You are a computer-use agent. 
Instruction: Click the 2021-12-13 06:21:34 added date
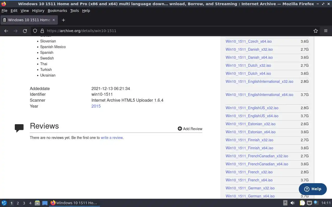(x=111, y=88)
